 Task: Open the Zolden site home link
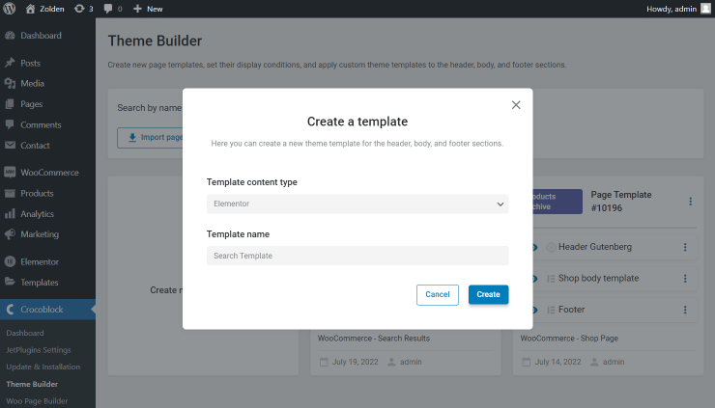[44, 9]
